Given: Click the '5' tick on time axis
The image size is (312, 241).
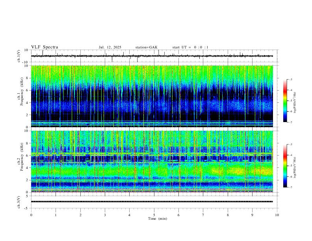Looking at the screenshot, I should 154,215.
